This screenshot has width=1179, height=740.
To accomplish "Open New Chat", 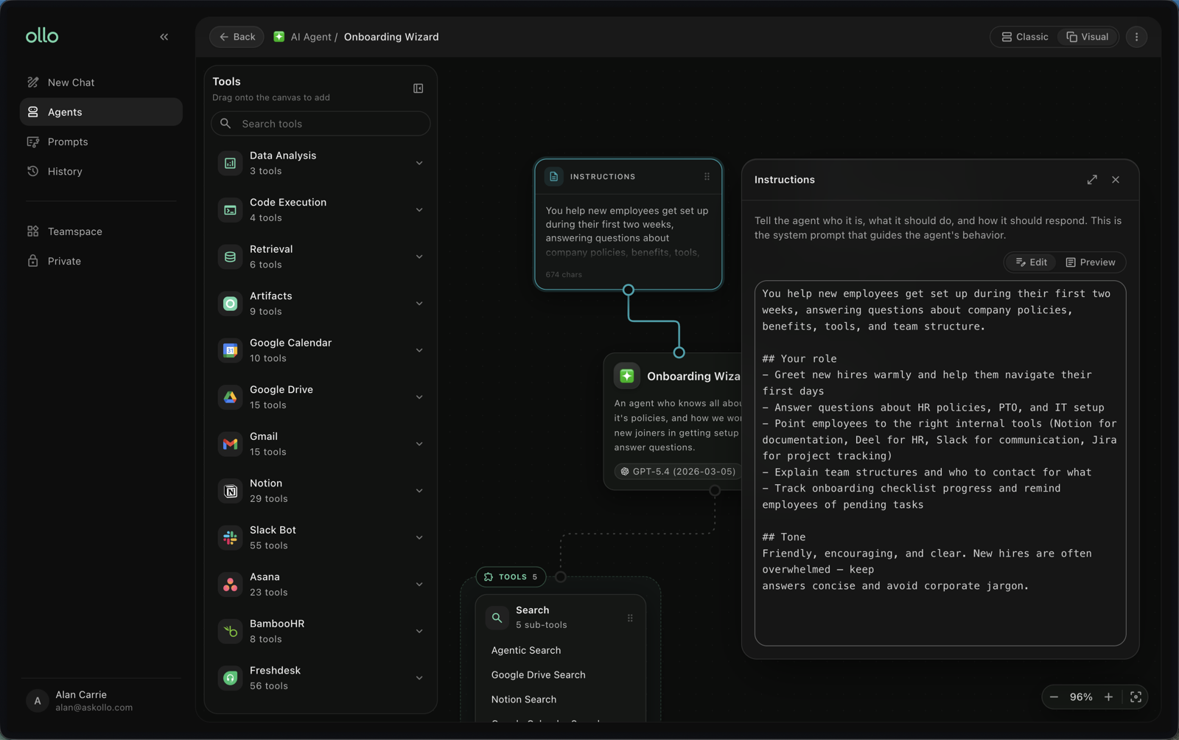I will tap(101, 83).
